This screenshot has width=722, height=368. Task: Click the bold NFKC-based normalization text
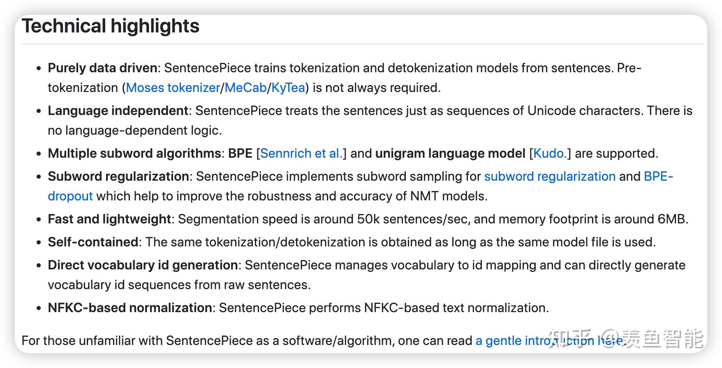click(x=130, y=308)
